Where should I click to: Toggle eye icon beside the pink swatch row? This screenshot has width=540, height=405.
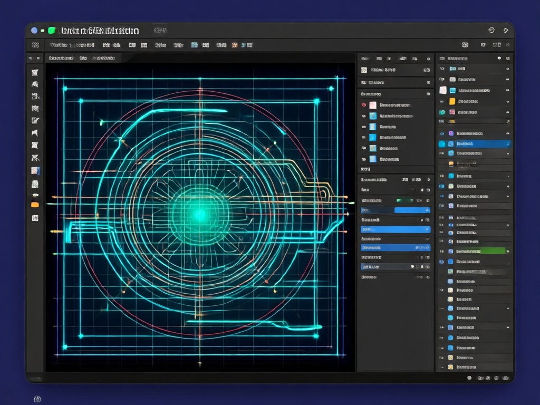(364, 105)
